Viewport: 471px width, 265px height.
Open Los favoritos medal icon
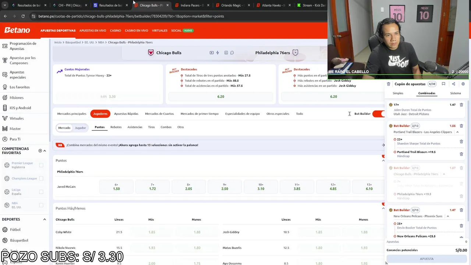(5, 87)
